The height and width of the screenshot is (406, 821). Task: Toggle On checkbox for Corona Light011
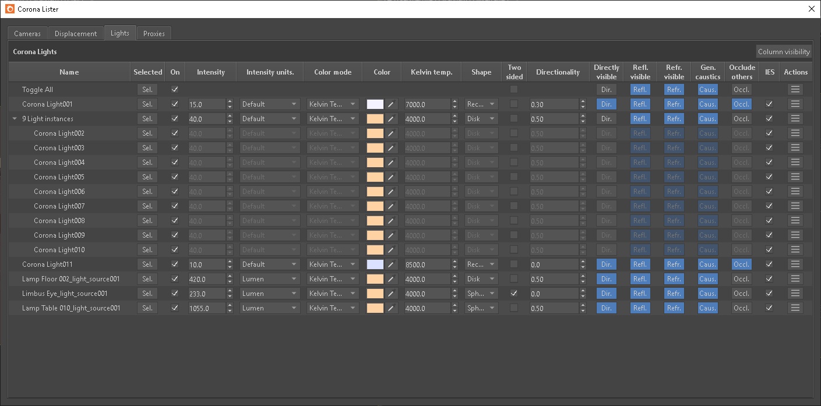point(175,264)
